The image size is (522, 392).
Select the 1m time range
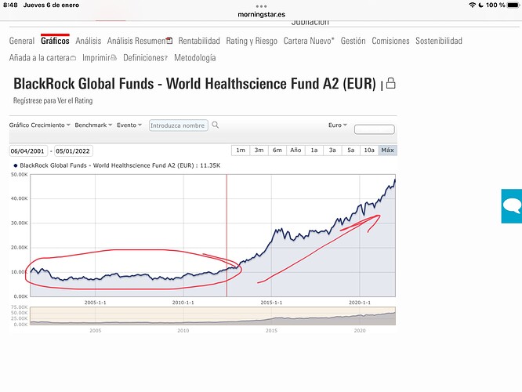(x=241, y=151)
